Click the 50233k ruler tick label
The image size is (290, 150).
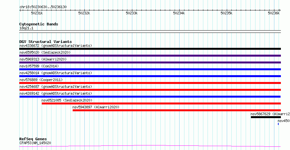[x=132, y=13]
